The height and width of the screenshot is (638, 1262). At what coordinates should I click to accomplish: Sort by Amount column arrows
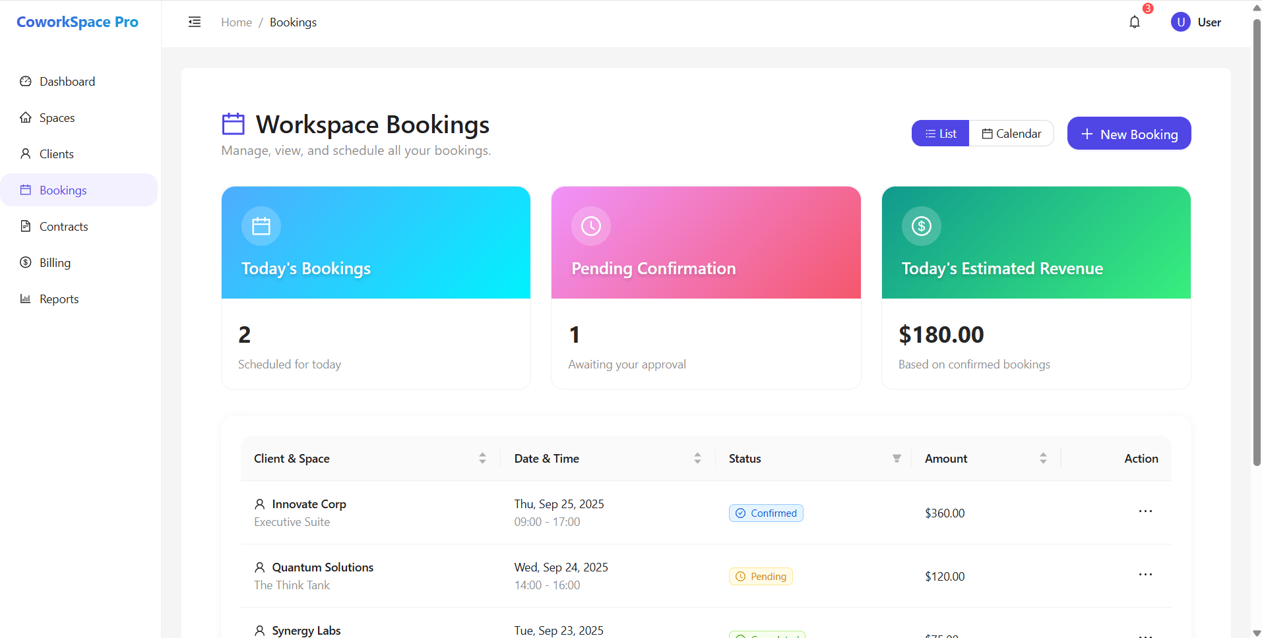pos(1043,459)
